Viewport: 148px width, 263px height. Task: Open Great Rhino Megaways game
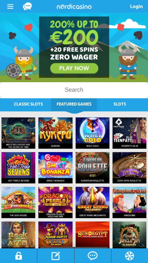pyautogui.click(x=92, y=202)
